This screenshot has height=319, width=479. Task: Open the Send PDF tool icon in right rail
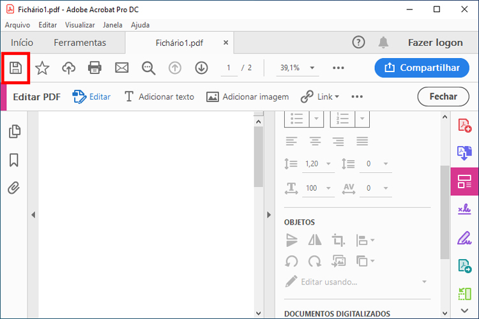coord(465,266)
